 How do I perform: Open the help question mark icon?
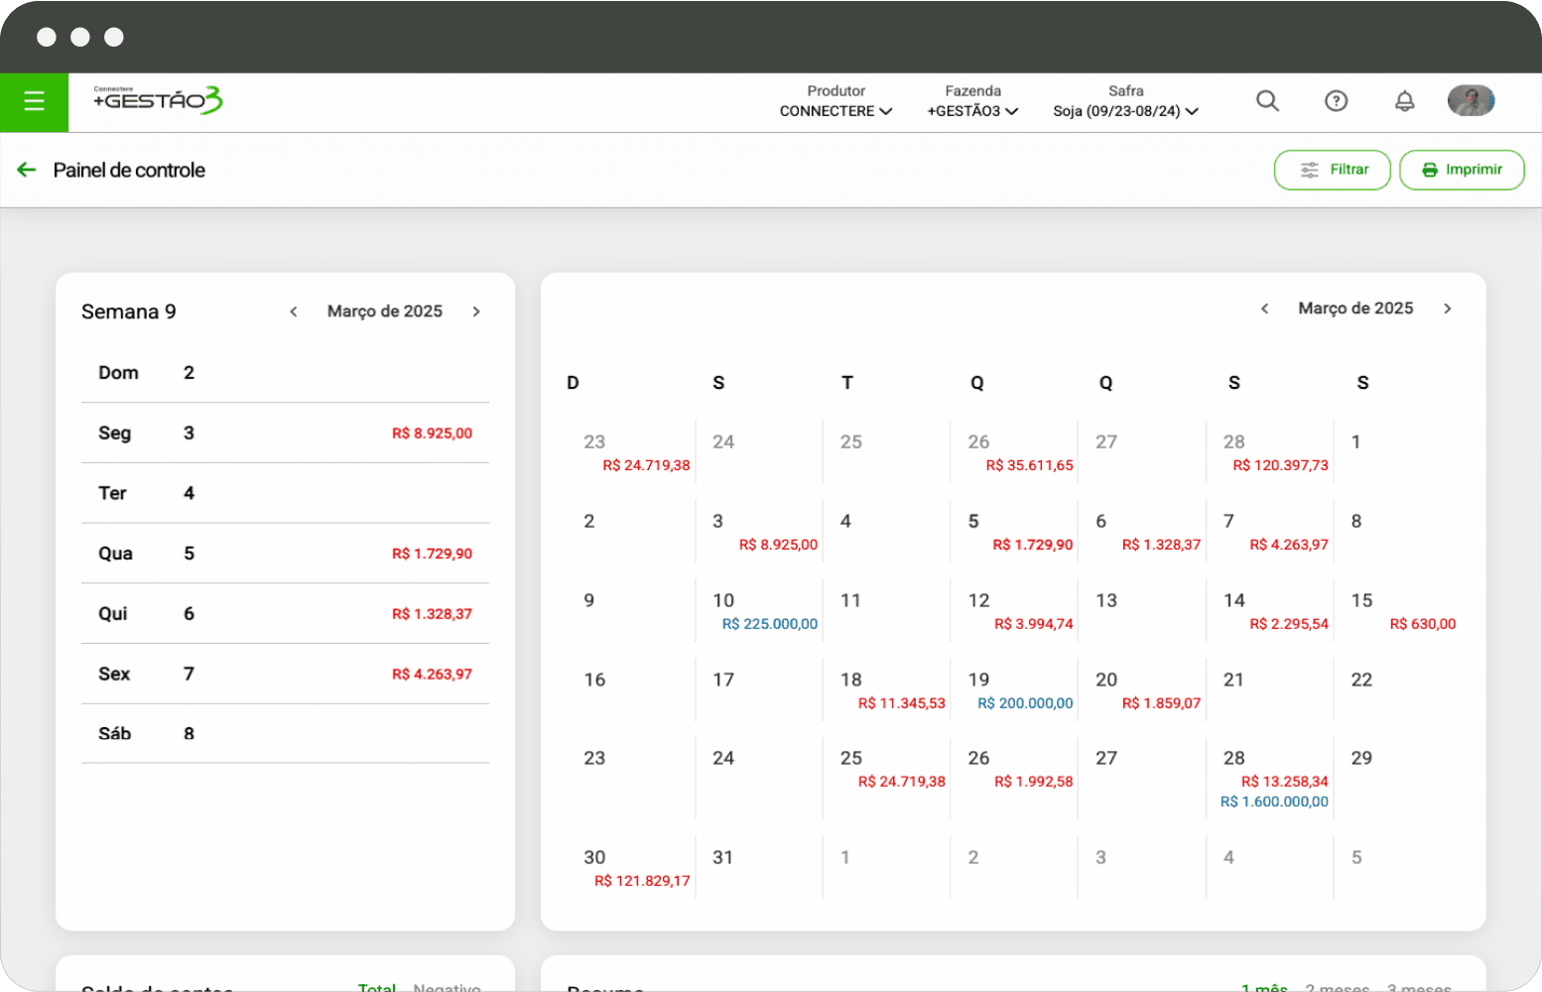1336,101
